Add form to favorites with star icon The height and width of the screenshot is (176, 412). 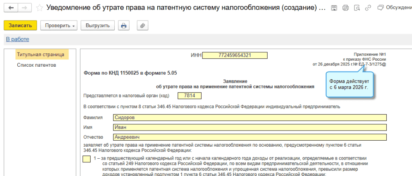39,8
